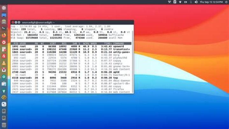Select the bold top process row
229x129 pixels.
pos(71,78)
